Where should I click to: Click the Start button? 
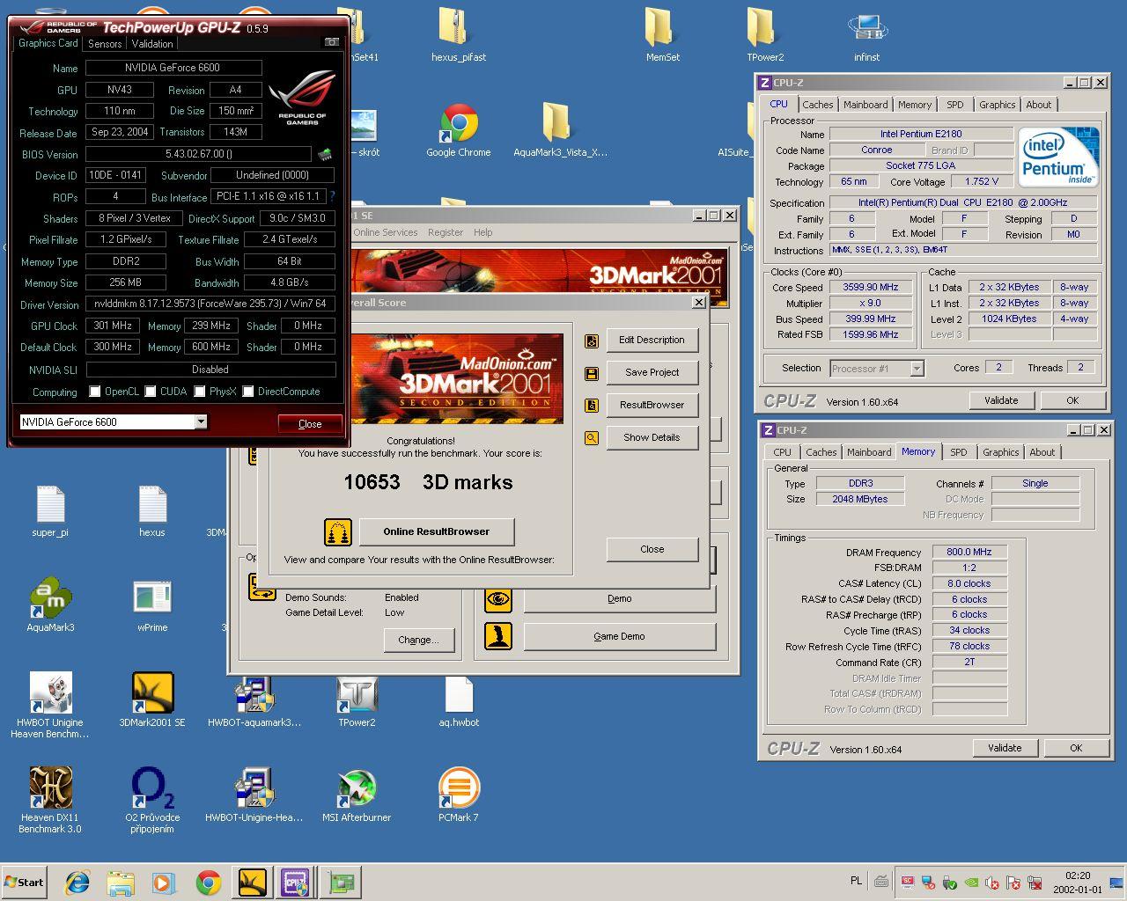tap(24, 882)
